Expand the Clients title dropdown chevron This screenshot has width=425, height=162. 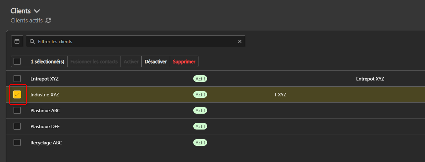click(x=37, y=11)
